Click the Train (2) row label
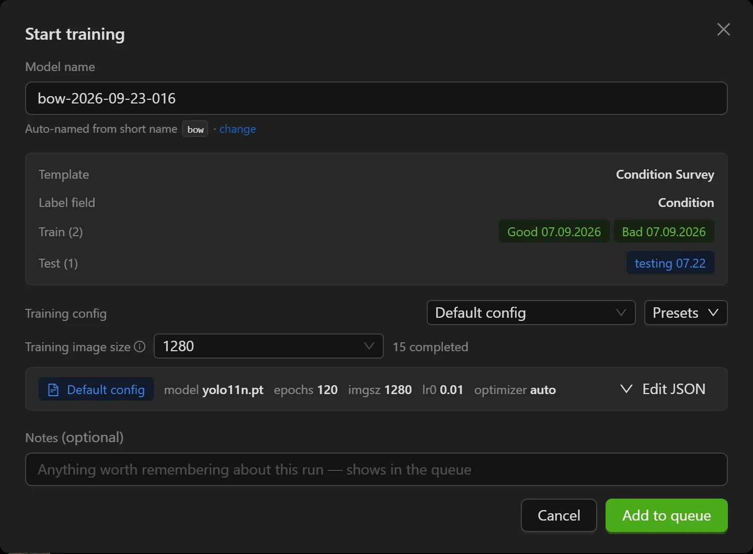Screen dimensions: 753x554 coord(61,232)
